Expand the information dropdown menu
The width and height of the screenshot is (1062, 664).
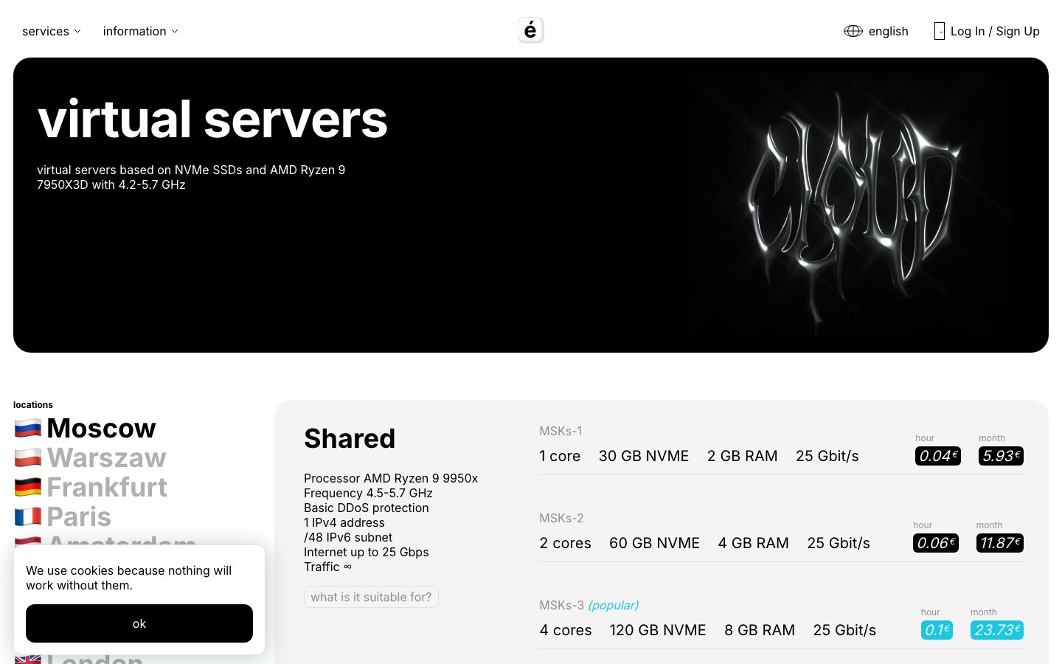pyautogui.click(x=140, y=31)
